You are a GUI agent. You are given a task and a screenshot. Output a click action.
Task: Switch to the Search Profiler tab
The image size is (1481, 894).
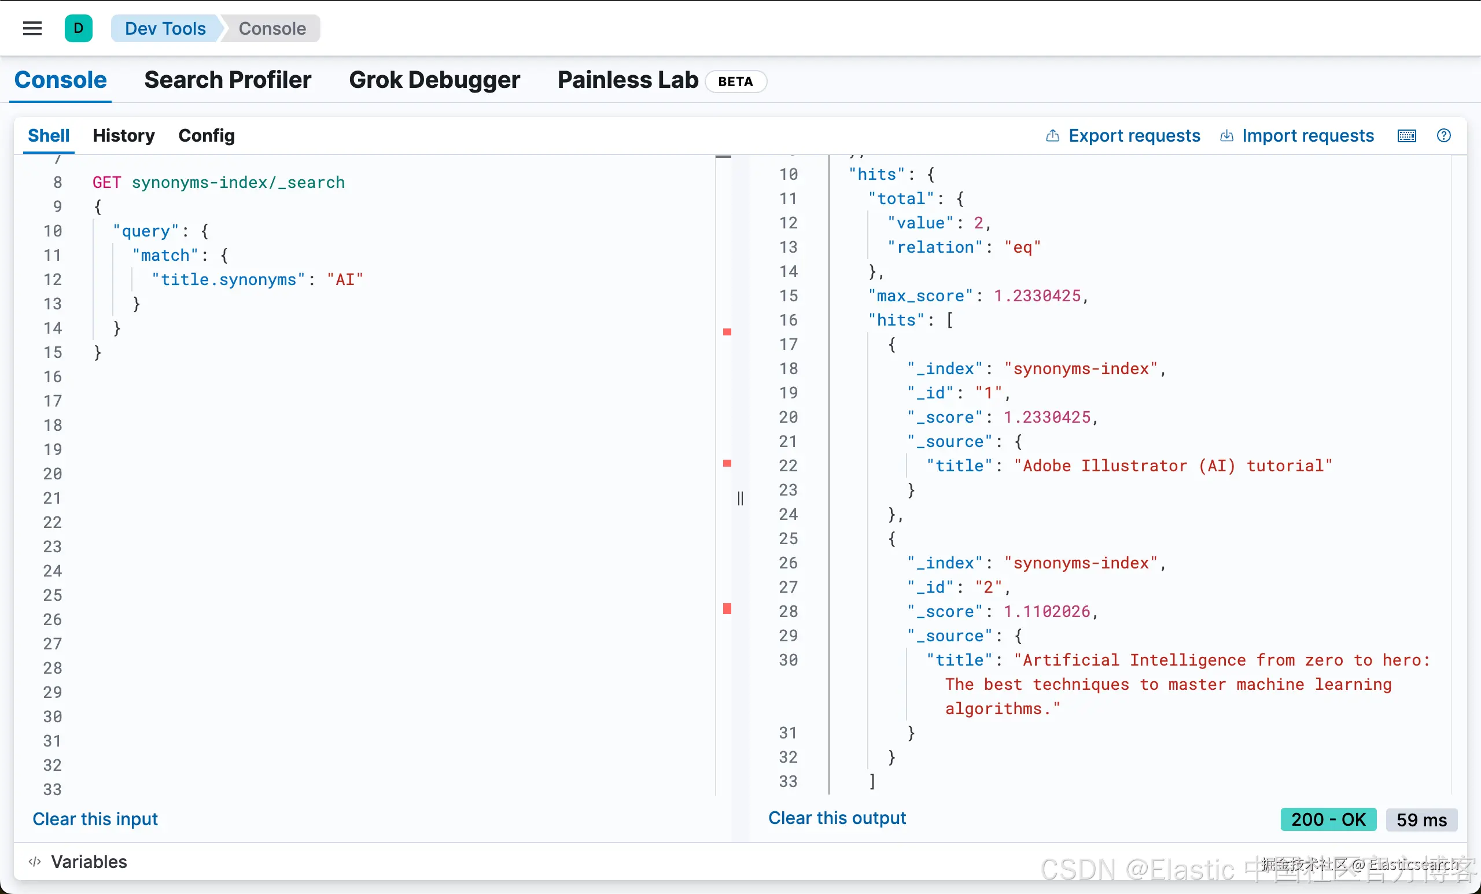click(x=227, y=80)
